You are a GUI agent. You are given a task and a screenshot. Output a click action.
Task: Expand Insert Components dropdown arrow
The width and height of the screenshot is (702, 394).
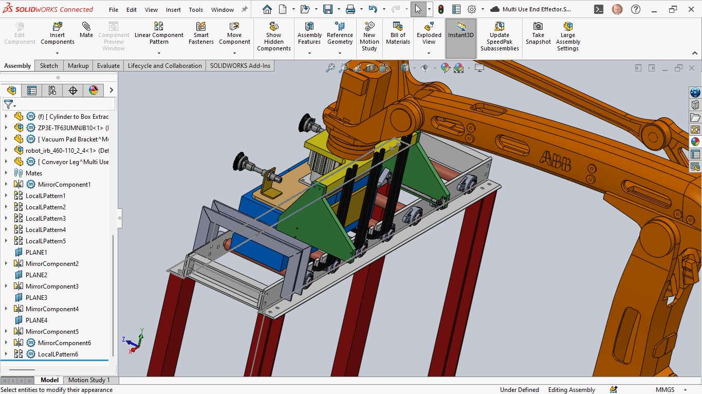click(58, 53)
